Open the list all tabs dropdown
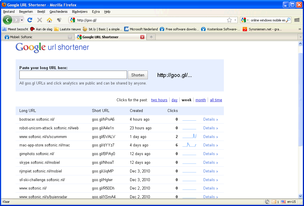The width and height of the screenshot is (304, 206). [301, 37]
